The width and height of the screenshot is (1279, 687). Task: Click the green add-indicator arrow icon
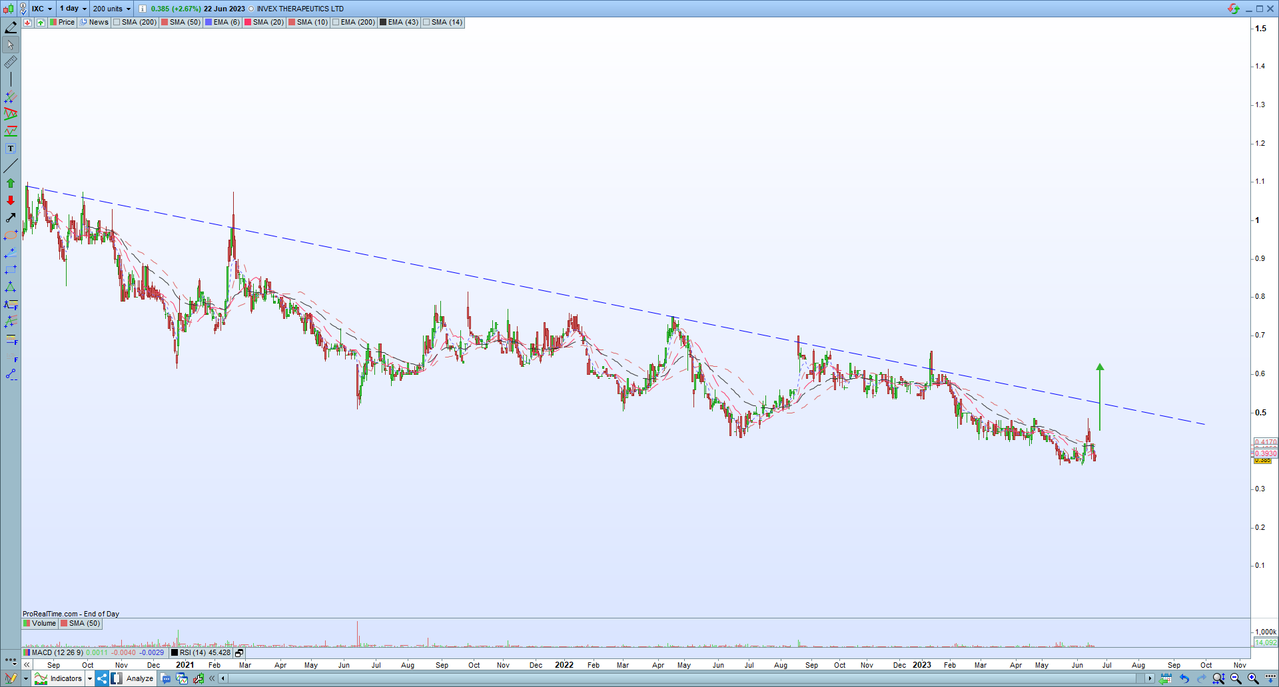click(x=41, y=23)
